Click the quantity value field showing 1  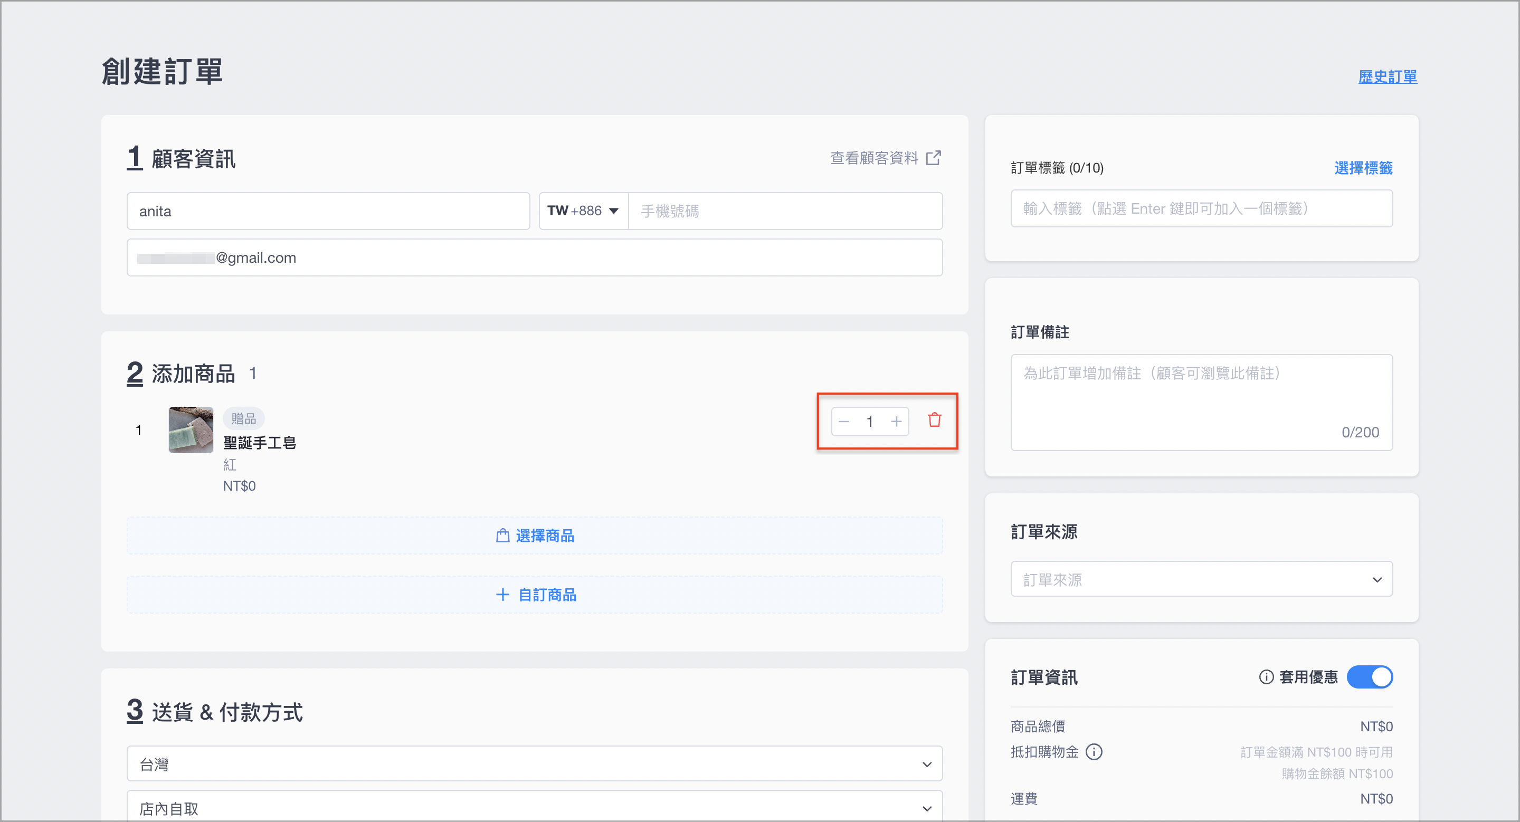coord(870,422)
